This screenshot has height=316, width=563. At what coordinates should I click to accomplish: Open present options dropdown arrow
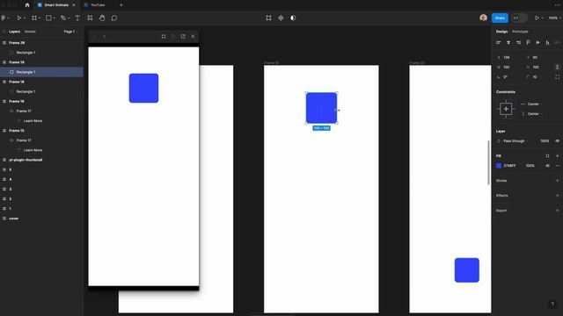pyautogui.click(x=542, y=18)
